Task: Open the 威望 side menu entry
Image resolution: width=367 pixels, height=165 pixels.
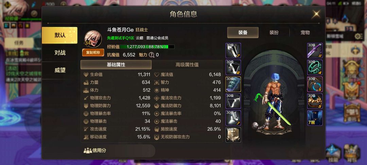Action: pyautogui.click(x=60, y=70)
